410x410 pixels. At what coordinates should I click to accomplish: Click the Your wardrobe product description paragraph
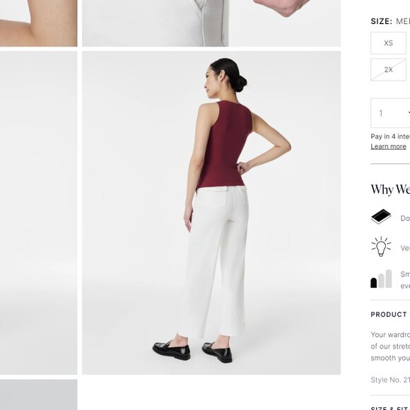click(x=390, y=346)
